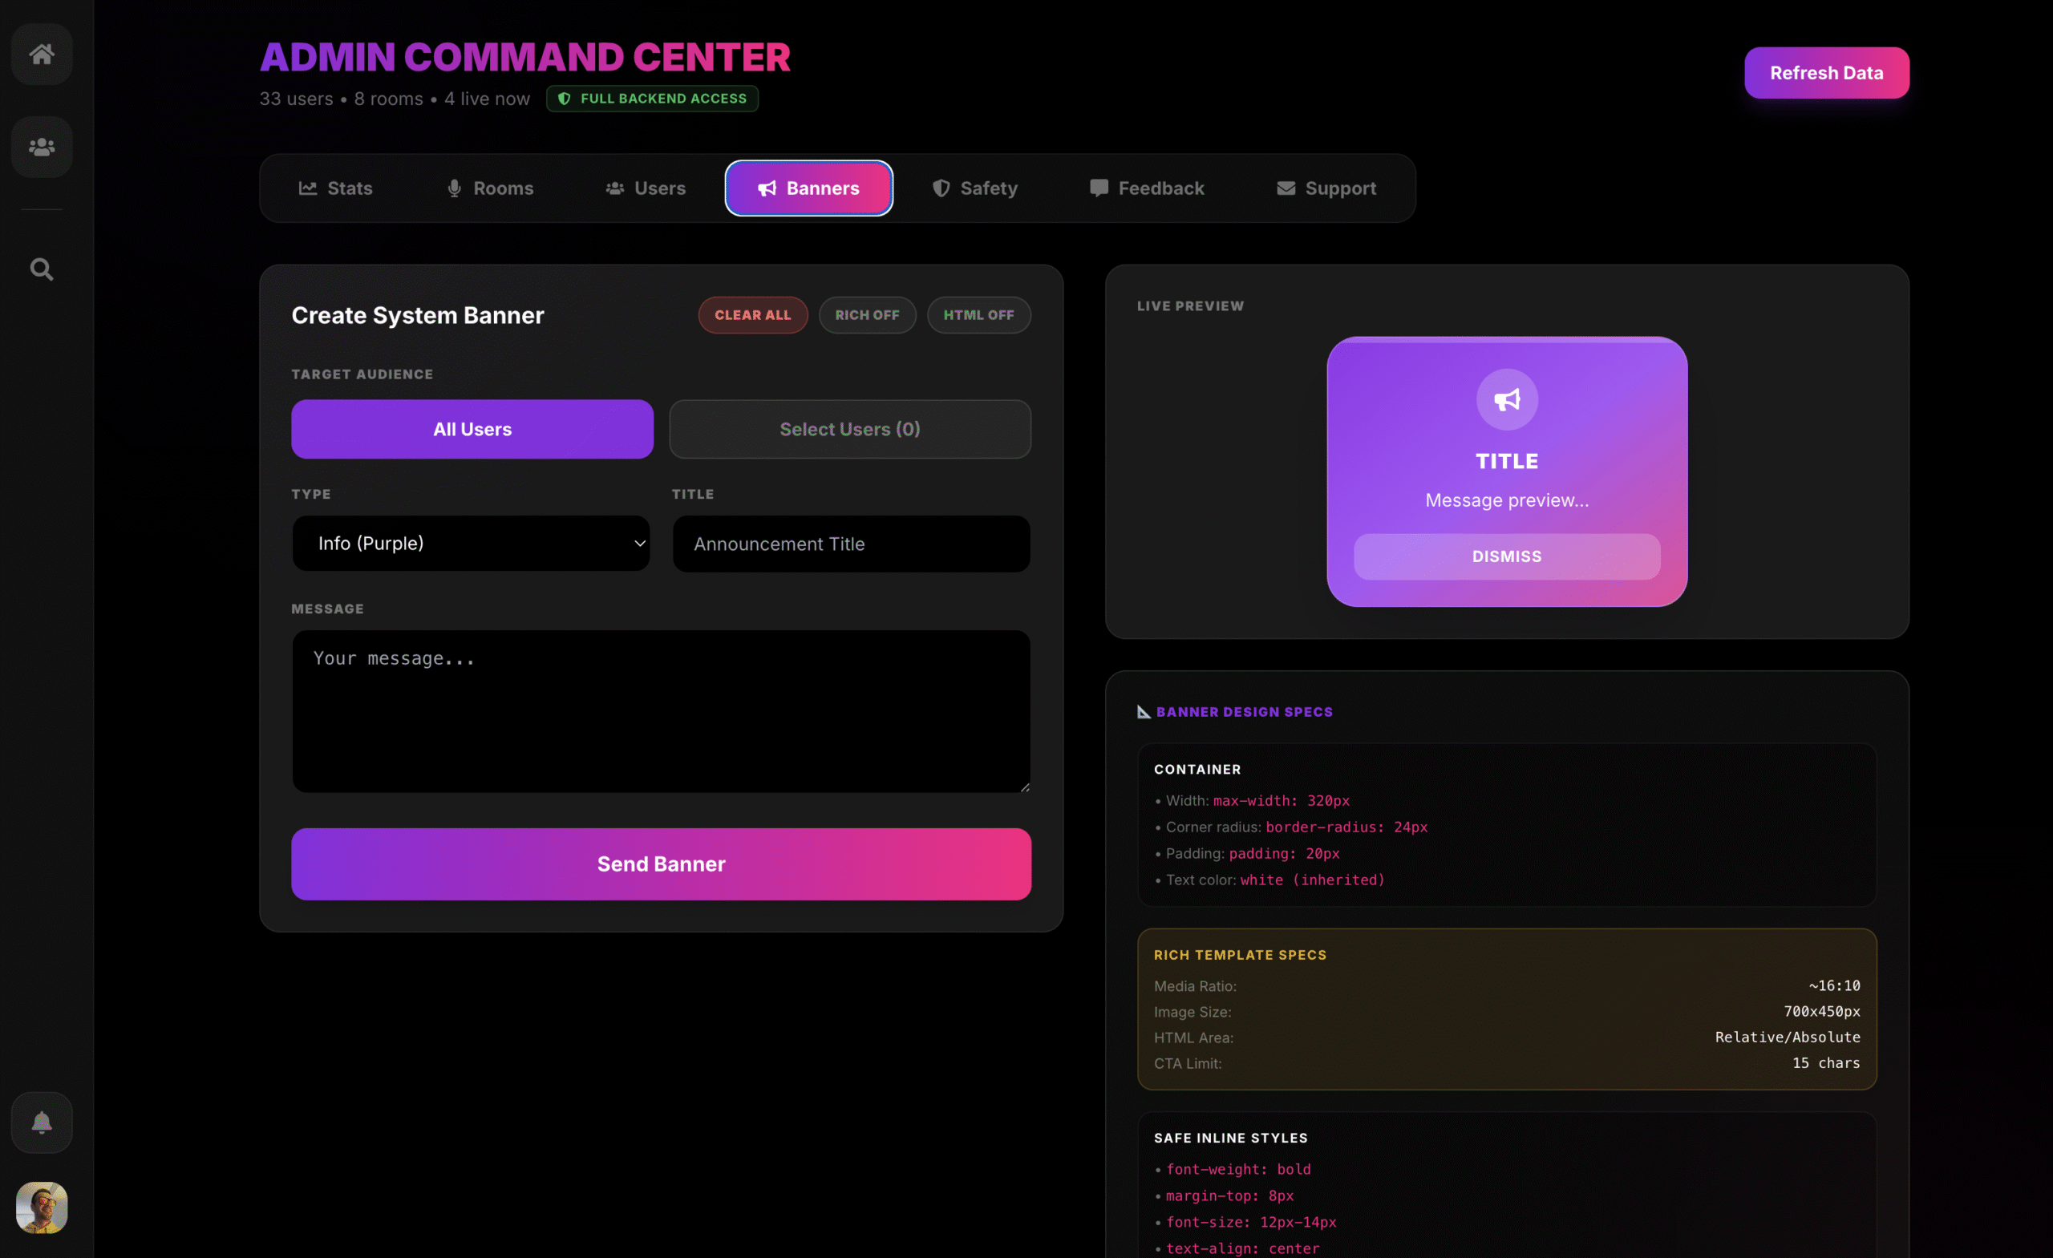Click the search magnifier icon
The width and height of the screenshot is (2053, 1258).
[42, 269]
